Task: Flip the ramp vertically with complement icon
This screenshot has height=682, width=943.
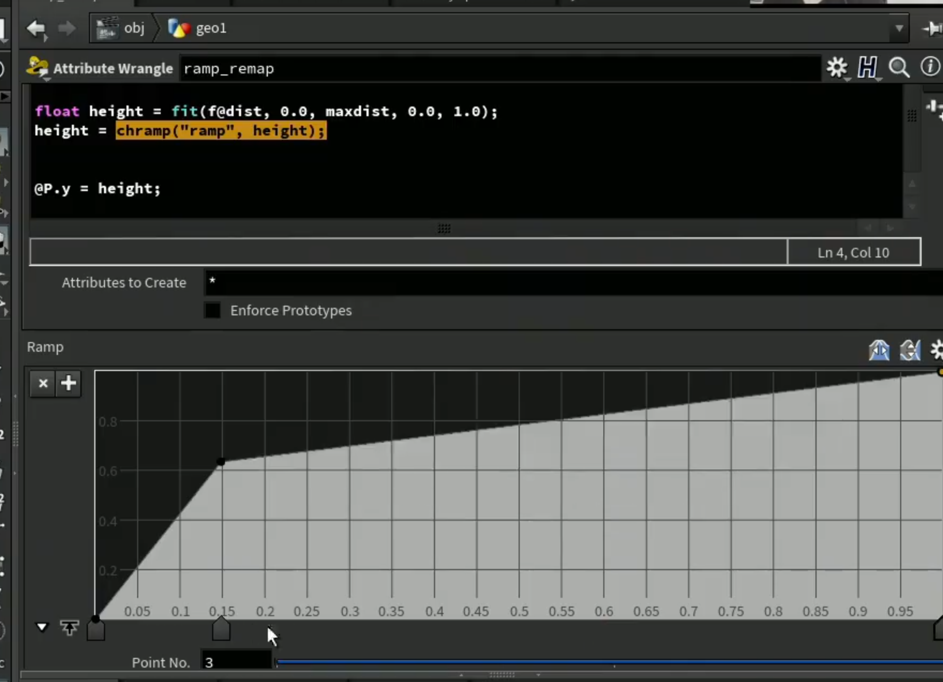Action: [x=910, y=350]
